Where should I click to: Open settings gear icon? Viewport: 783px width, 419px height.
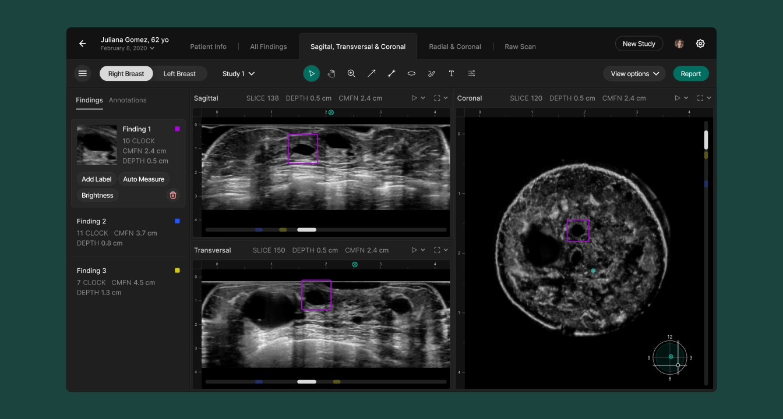pos(700,44)
